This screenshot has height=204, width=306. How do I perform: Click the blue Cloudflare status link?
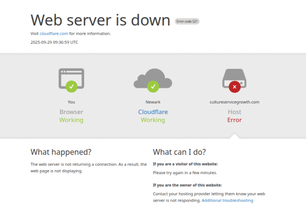coord(153,112)
